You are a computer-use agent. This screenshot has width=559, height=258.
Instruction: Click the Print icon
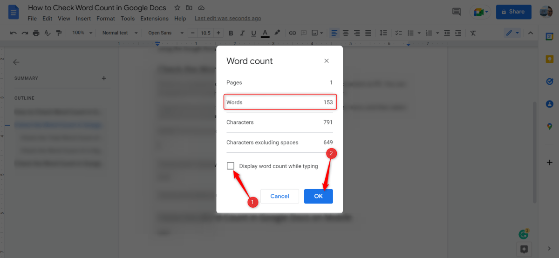[x=36, y=33]
